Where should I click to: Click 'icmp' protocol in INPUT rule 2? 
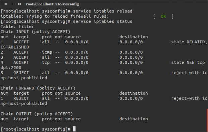[x=47, y=52]
